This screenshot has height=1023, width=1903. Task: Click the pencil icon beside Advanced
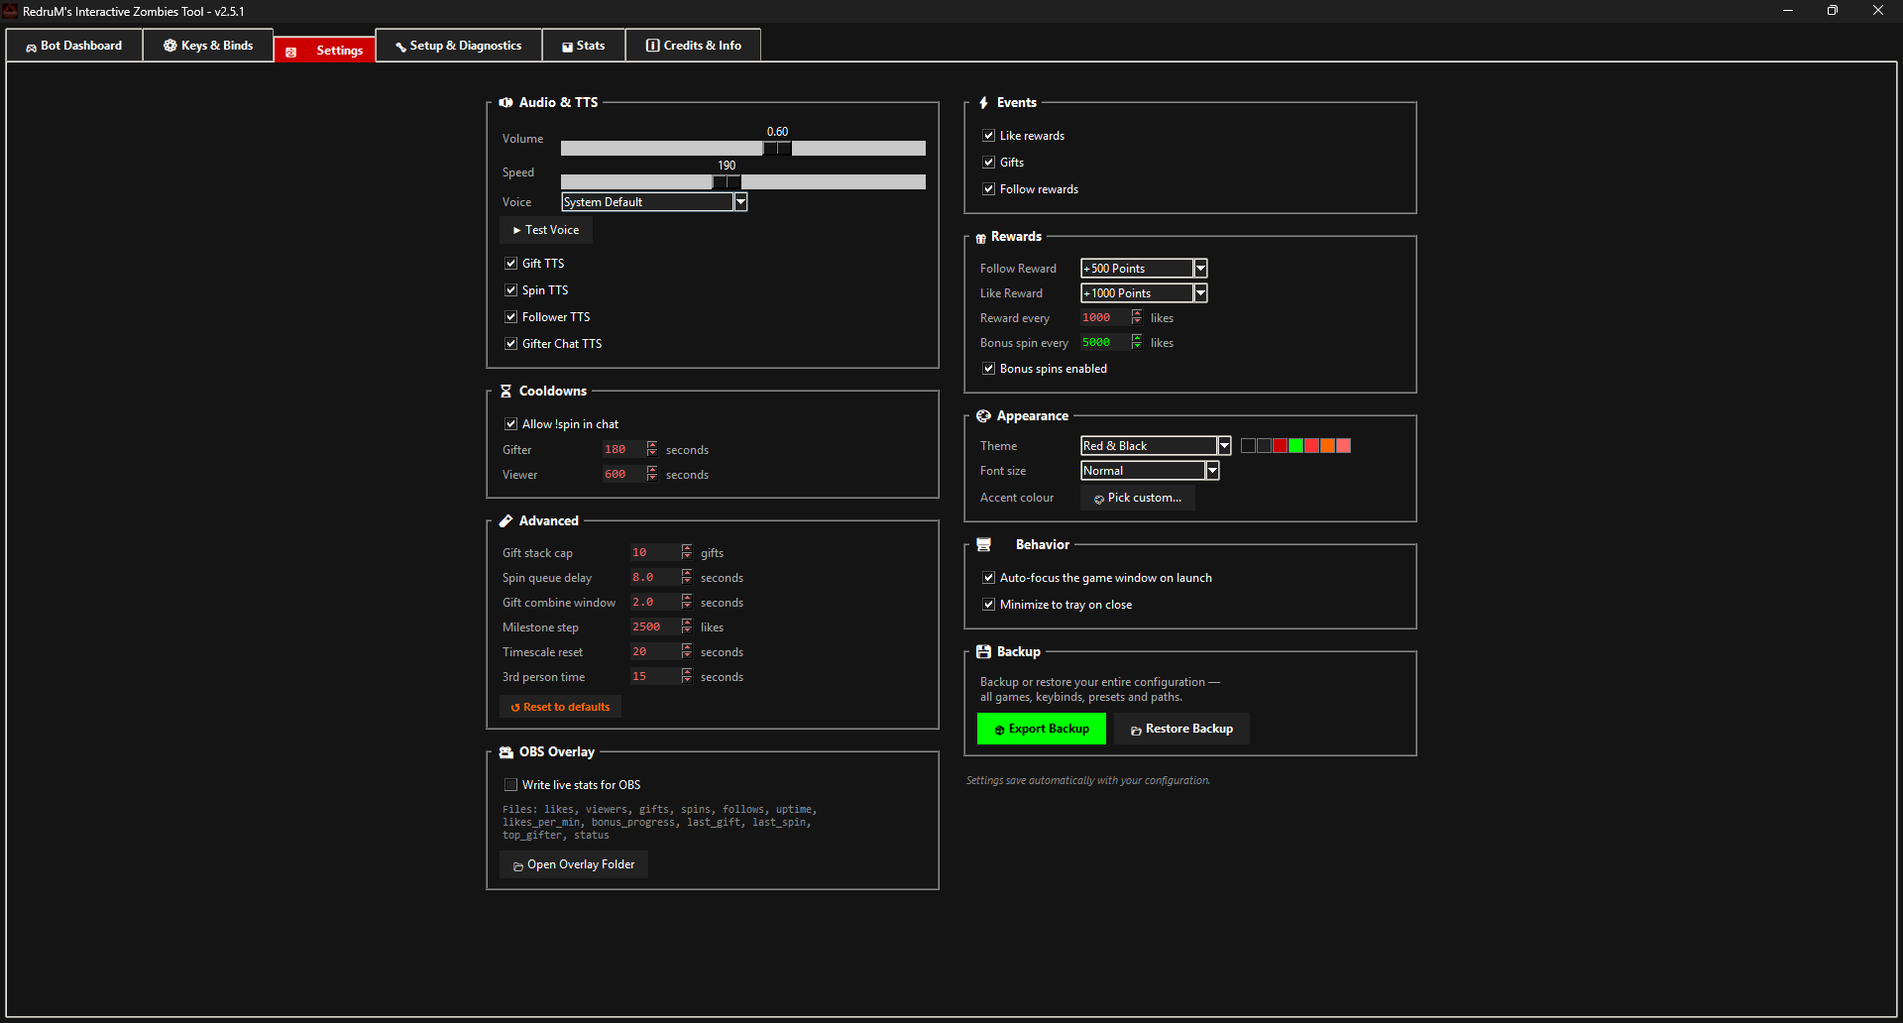point(505,521)
